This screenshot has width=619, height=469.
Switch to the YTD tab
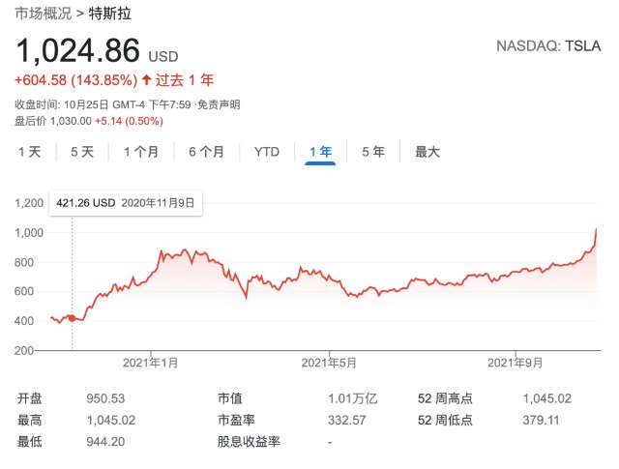pyautogui.click(x=267, y=152)
